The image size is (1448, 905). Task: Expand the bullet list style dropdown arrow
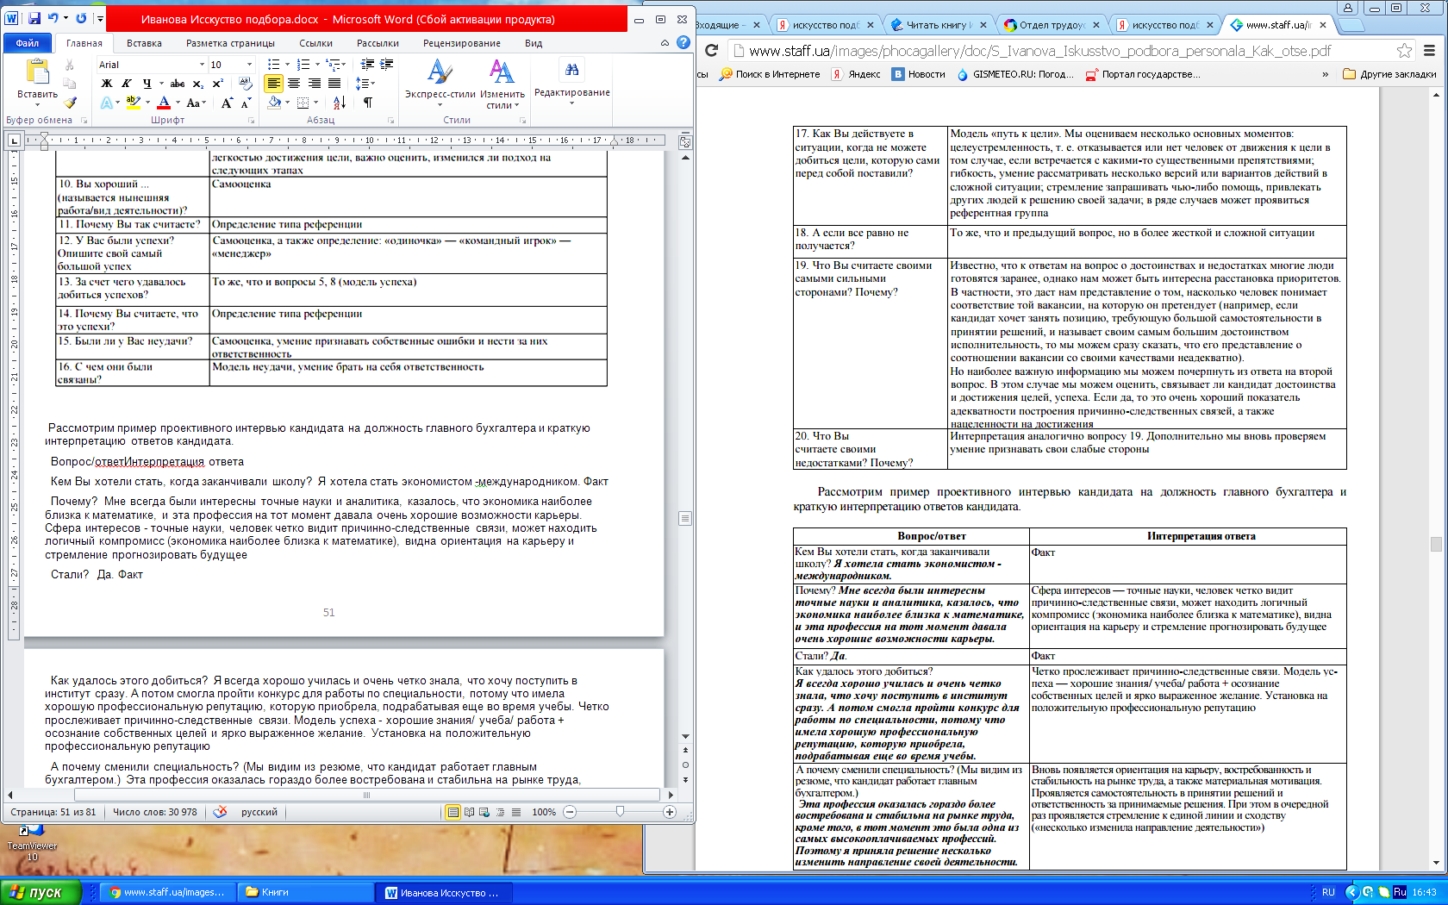pos(288,65)
